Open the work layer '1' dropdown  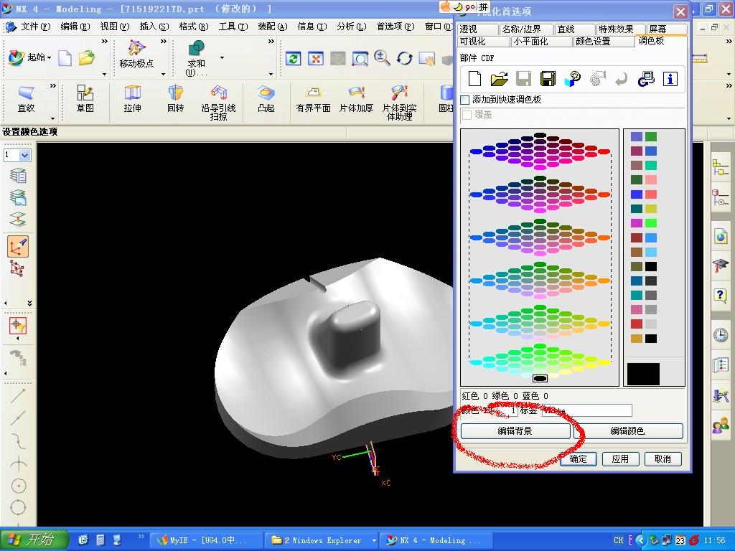[25, 155]
